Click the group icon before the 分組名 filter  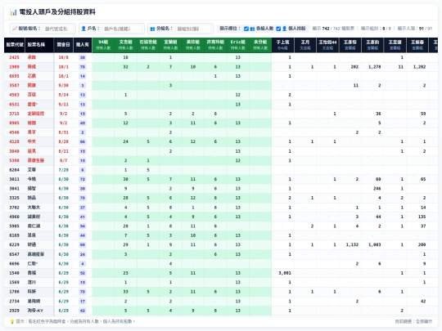[152, 29]
